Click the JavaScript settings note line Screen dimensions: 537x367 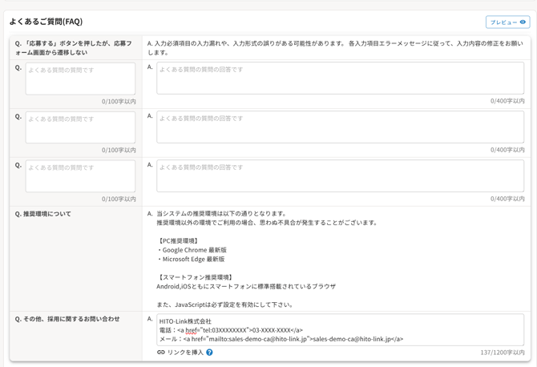pyautogui.click(x=224, y=304)
